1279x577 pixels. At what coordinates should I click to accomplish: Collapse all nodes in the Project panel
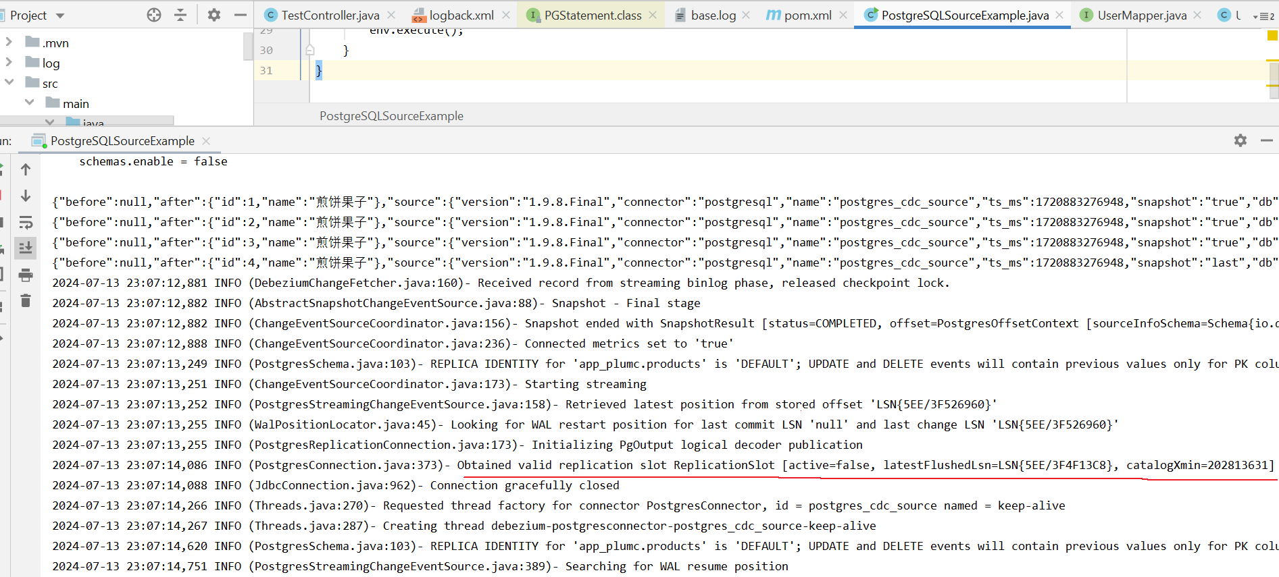180,15
